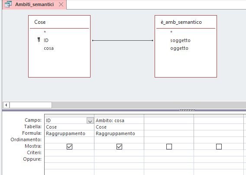The width and height of the screenshot is (246, 175).
Task: Click the query icon on Ambiti_semantici tab
Action: [x=8, y=4]
